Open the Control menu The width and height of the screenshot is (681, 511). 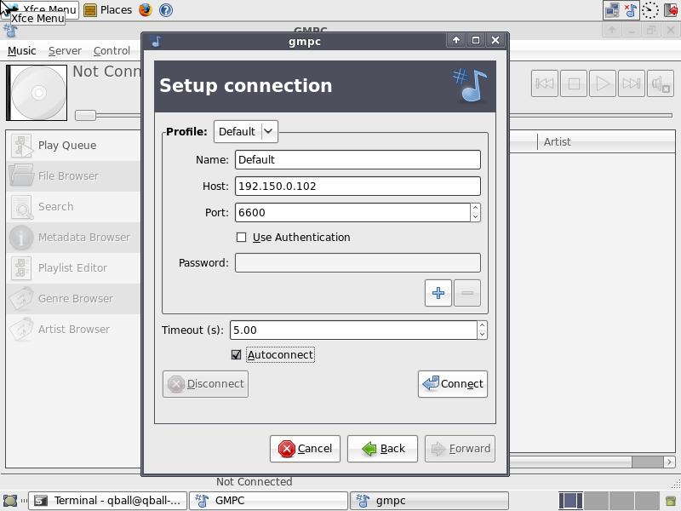tap(112, 51)
